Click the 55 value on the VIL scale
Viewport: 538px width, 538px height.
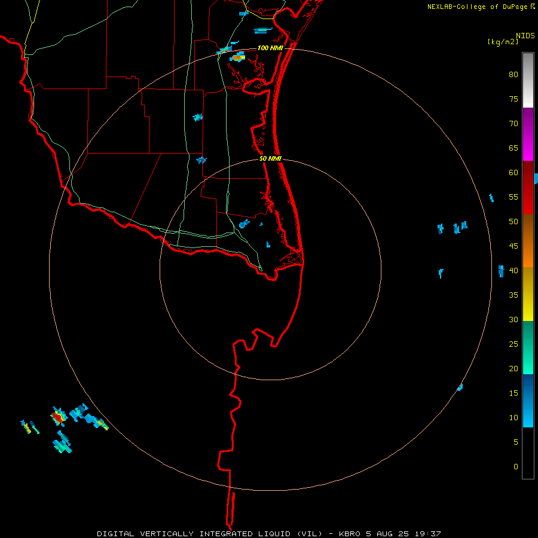click(513, 197)
